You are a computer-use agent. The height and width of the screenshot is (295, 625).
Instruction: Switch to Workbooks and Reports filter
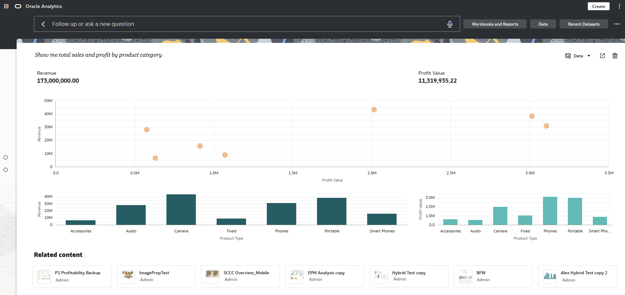pyautogui.click(x=495, y=24)
